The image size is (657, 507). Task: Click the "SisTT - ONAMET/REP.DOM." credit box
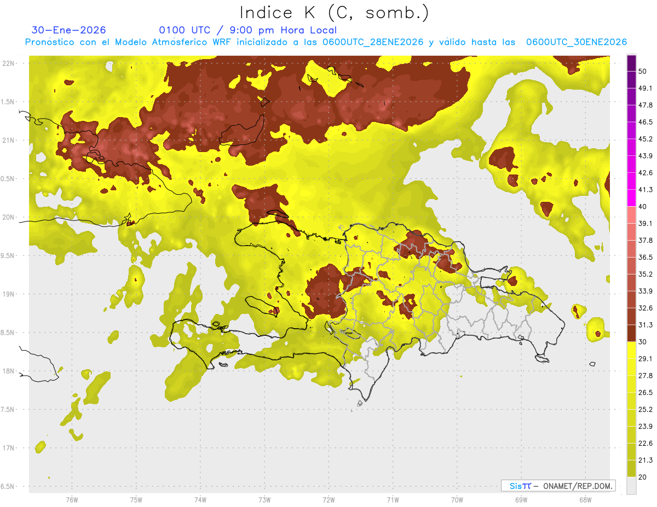[558, 486]
